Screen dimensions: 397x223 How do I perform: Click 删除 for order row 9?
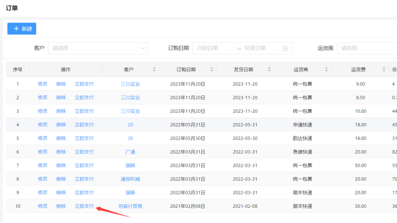click(x=61, y=192)
